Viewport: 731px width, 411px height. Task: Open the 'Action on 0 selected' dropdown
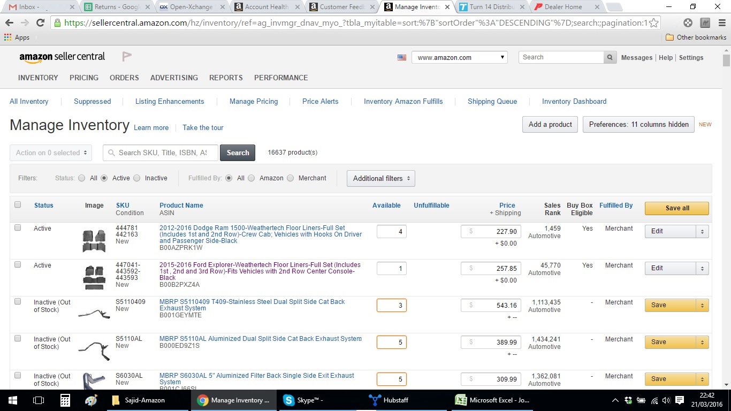pyautogui.click(x=51, y=153)
